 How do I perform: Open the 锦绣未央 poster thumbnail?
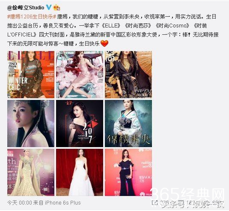tap(128, 124)
